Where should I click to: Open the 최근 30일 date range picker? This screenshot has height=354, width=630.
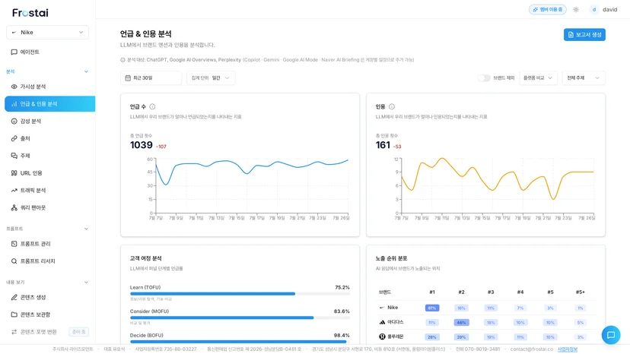click(x=151, y=77)
